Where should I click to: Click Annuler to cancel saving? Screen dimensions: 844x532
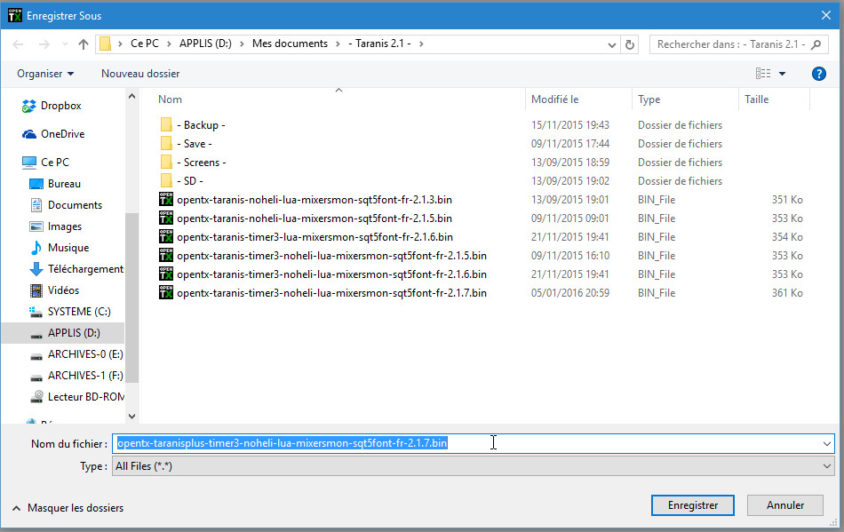pos(785,505)
